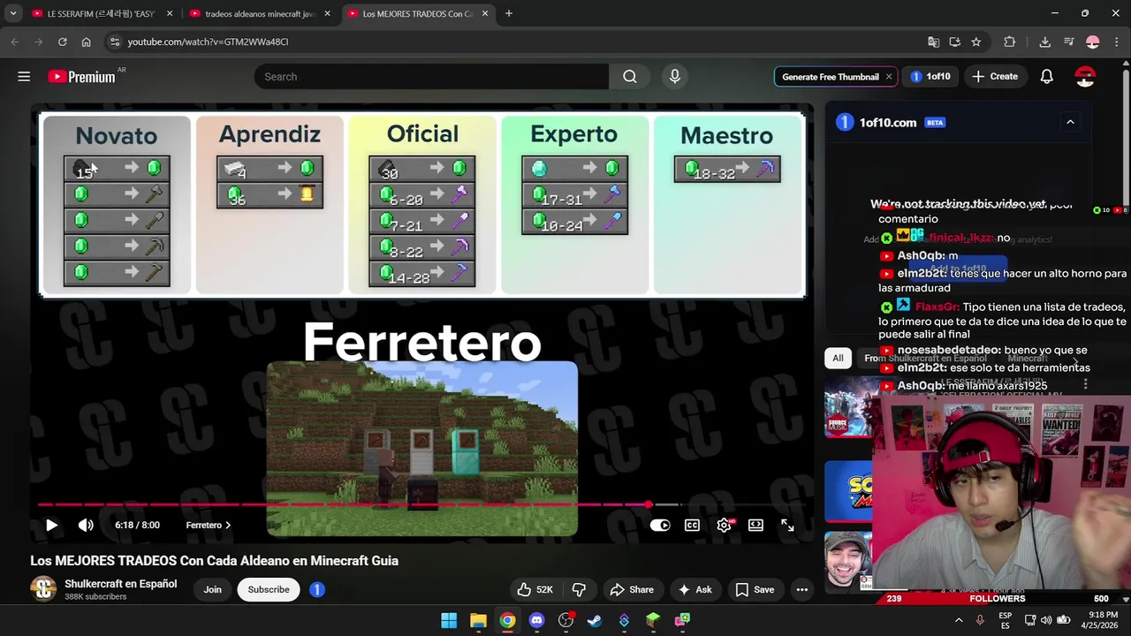This screenshot has width=1131, height=636.
Task: Open the Shulkercraft en Español channel name
Action: pyautogui.click(x=120, y=584)
